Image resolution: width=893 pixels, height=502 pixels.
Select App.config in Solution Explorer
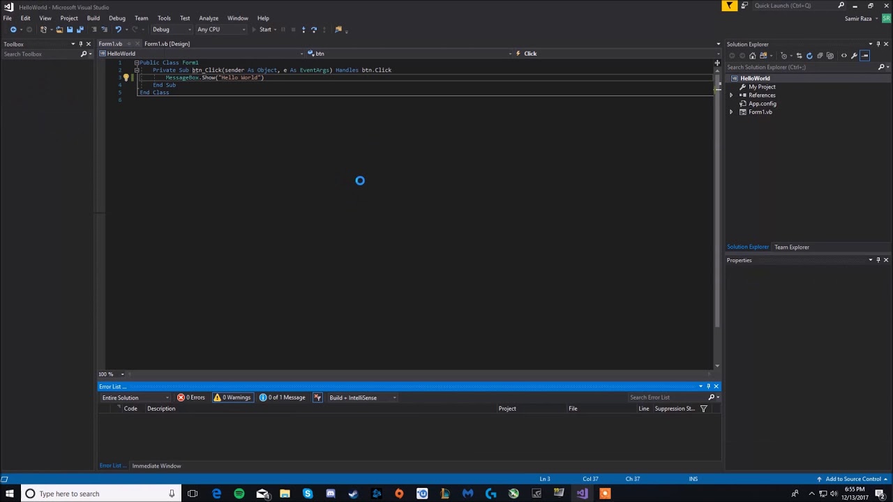762,104
